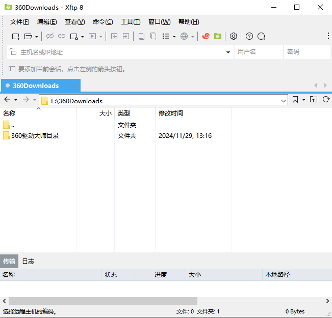Image resolution: width=332 pixels, height=318 pixels.
Task: Expand the view mode dropdown arrow
Action: [x=174, y=37]
